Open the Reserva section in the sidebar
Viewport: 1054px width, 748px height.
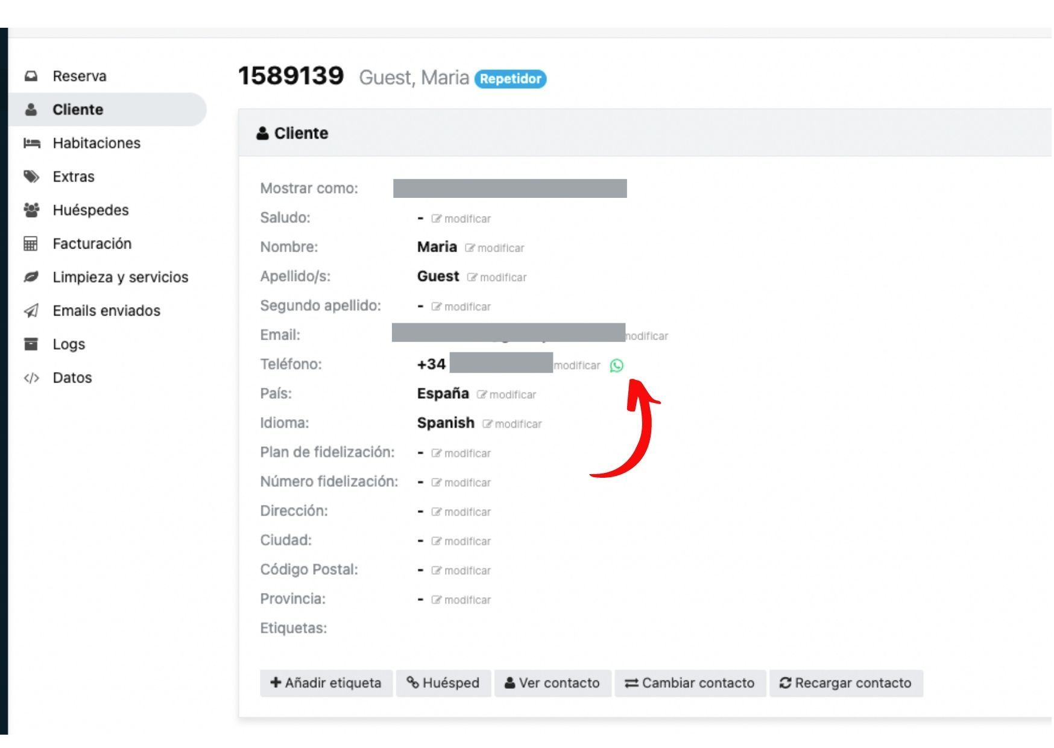(x=79, y=76)
